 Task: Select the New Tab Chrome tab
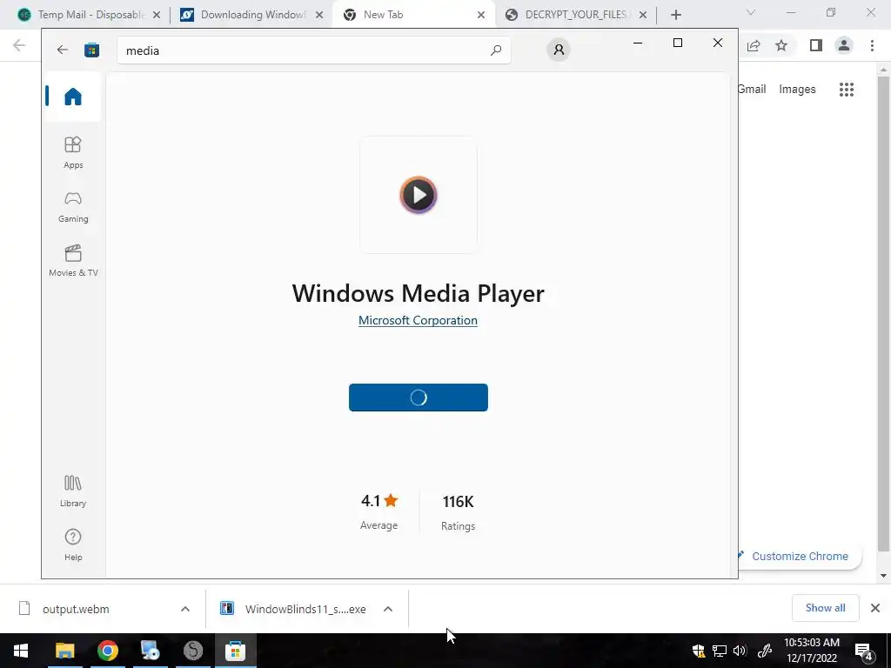(x=412, y=15)
